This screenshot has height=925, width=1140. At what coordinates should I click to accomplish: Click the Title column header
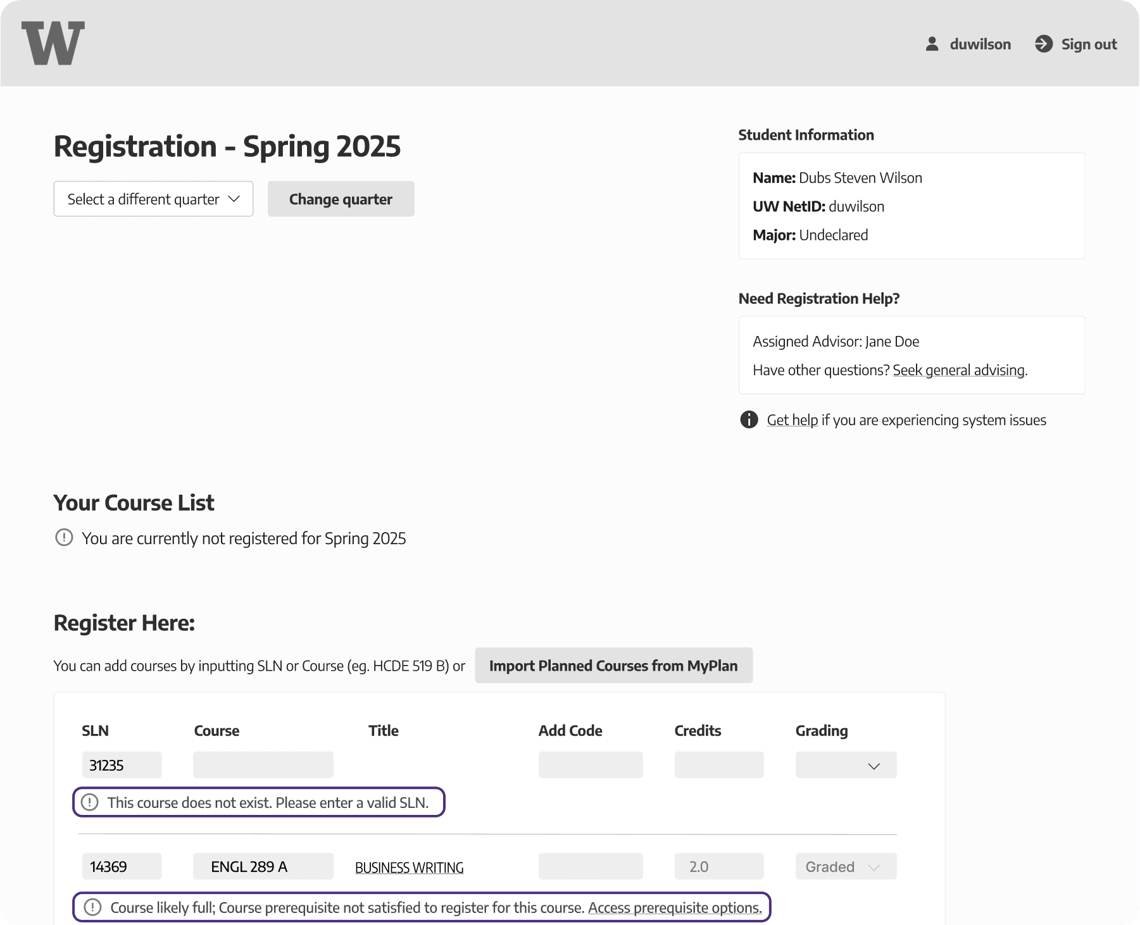(384, 731)
